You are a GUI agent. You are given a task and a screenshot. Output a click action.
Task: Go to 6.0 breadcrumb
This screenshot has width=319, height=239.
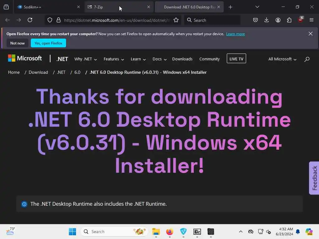coord(77,72)
